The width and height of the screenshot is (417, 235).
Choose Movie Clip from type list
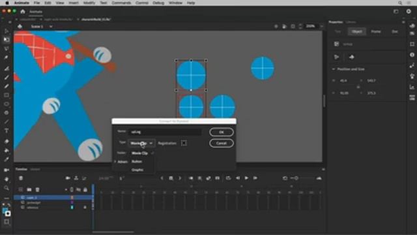coord(139,153)
